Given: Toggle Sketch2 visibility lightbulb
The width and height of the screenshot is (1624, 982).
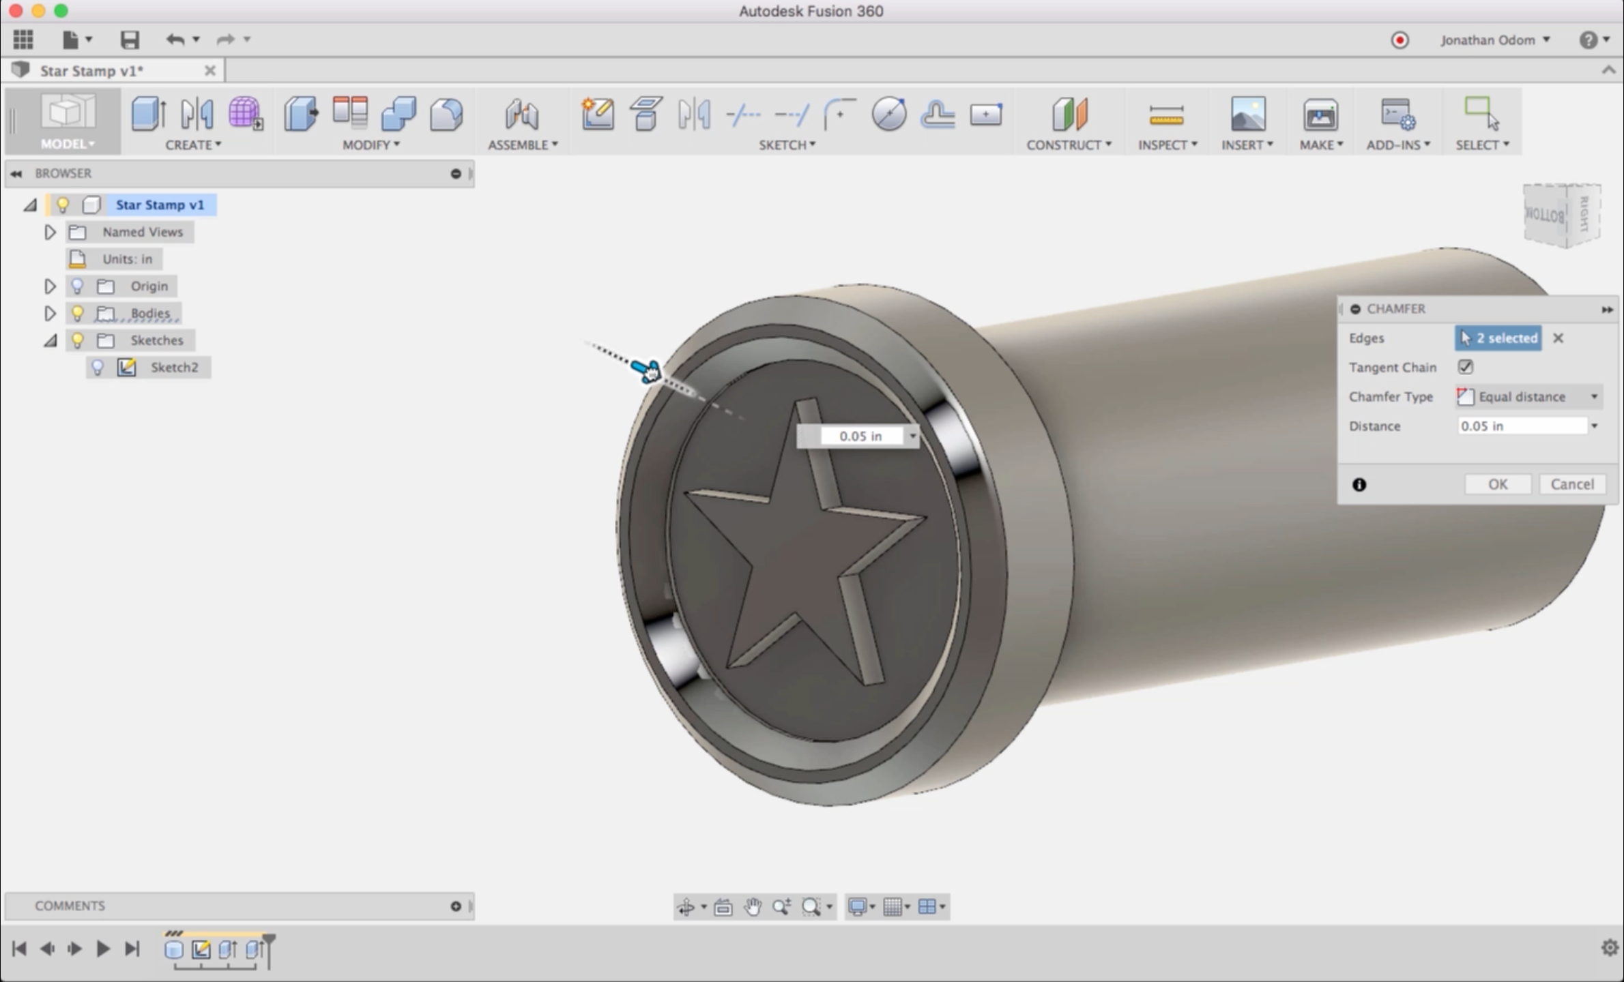Looking at the screenshot, I should (x=98, y=368).
